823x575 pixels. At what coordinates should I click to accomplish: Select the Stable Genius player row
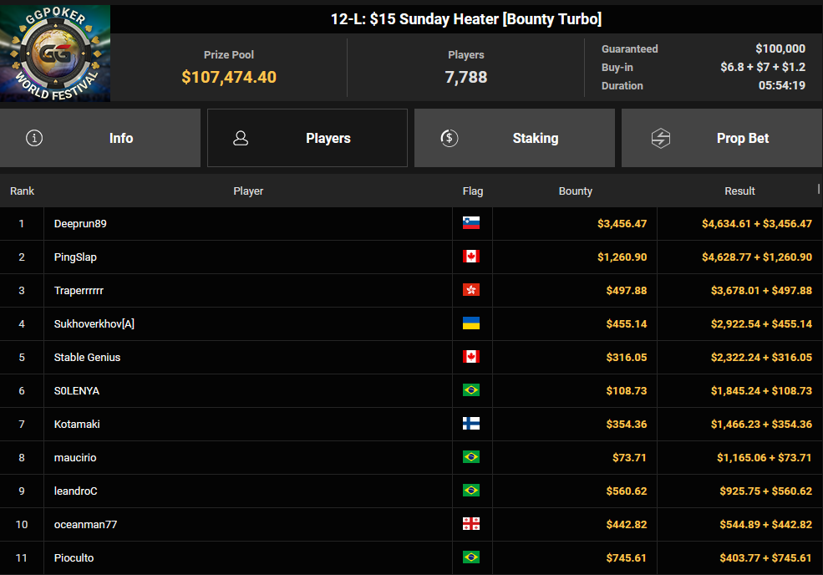pos(411,357)
